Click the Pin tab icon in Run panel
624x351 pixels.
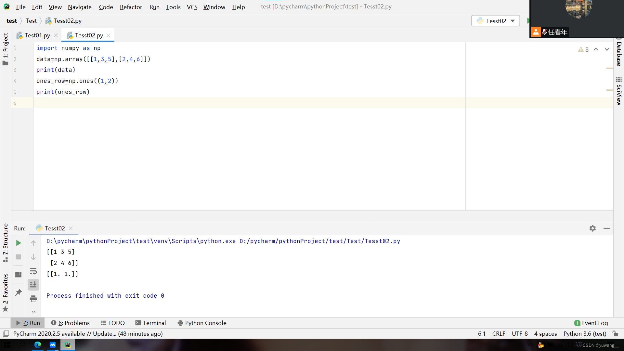click(19, 292)
